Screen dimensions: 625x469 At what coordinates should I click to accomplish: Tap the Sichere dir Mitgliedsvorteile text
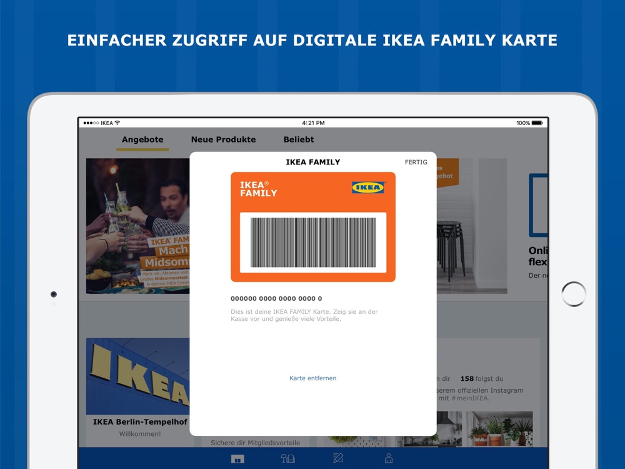255,443
